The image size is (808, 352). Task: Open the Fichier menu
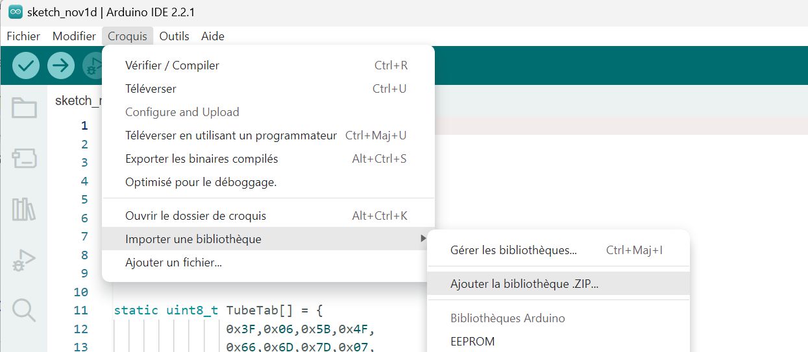[23, 36]
